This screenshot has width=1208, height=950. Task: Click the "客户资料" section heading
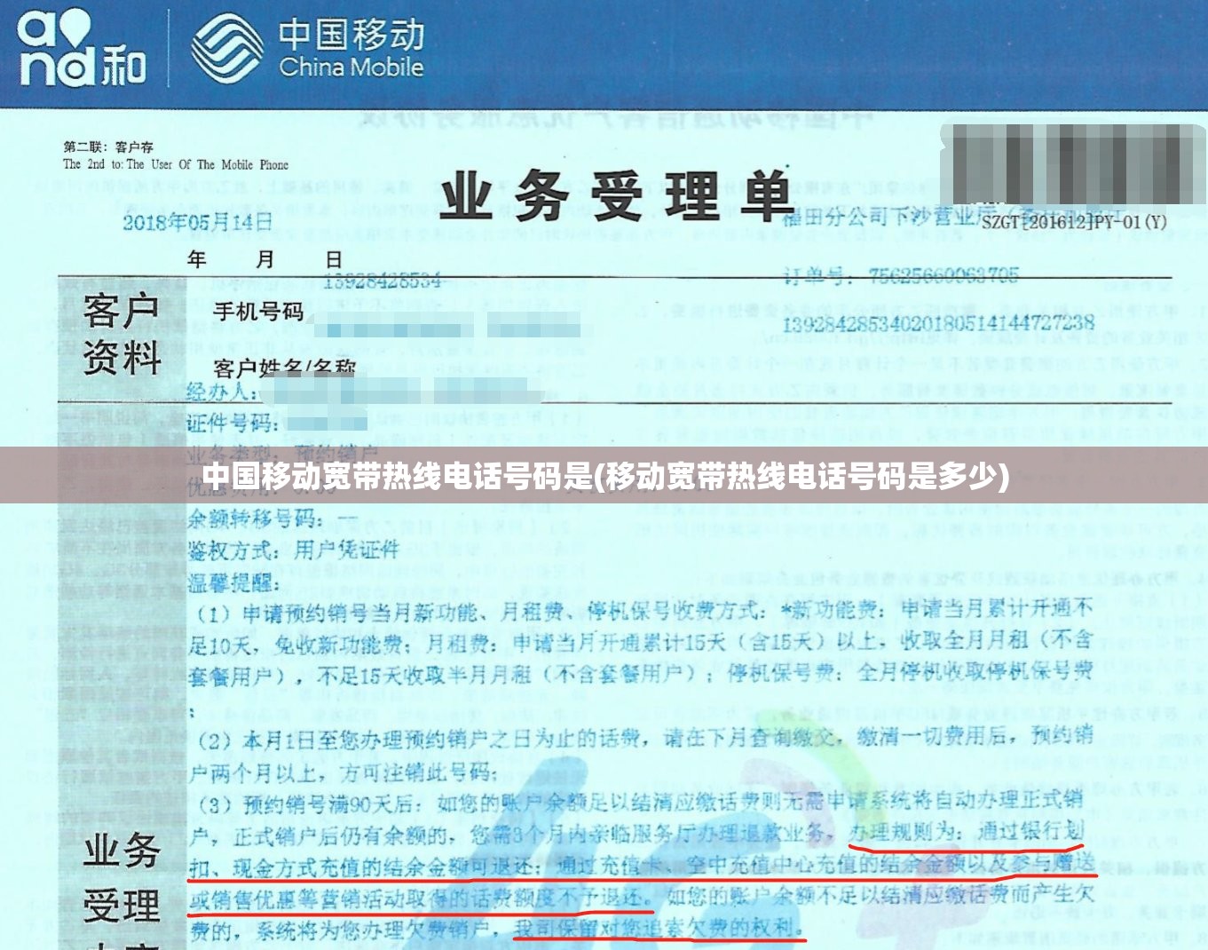(122, 335)
